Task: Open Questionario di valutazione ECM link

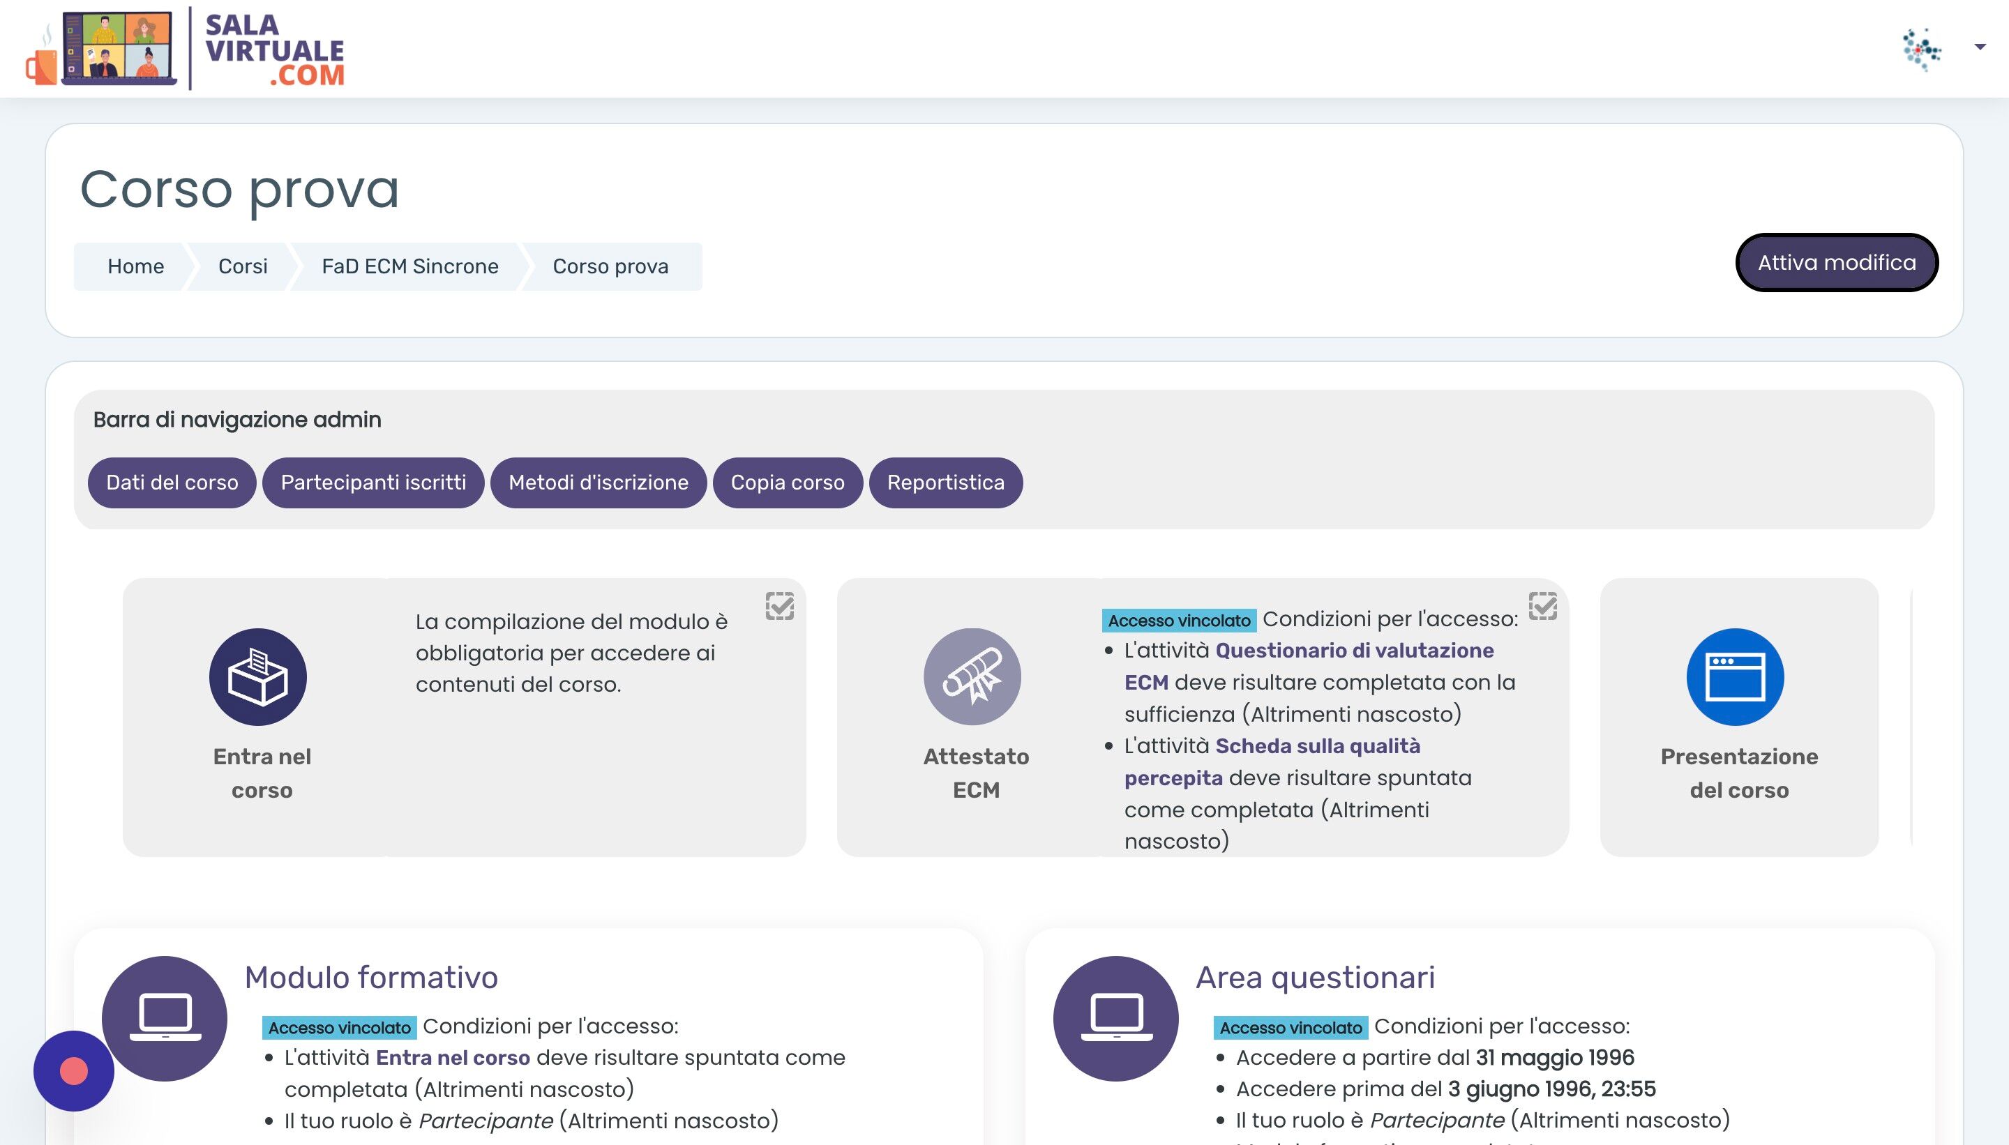Action: [x=1309, y=666]
